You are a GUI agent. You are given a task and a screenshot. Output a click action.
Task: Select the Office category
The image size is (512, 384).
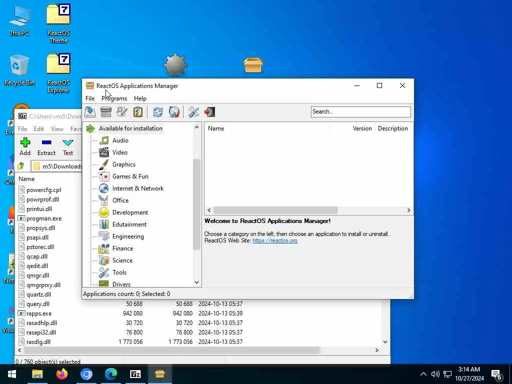point(120,200)
